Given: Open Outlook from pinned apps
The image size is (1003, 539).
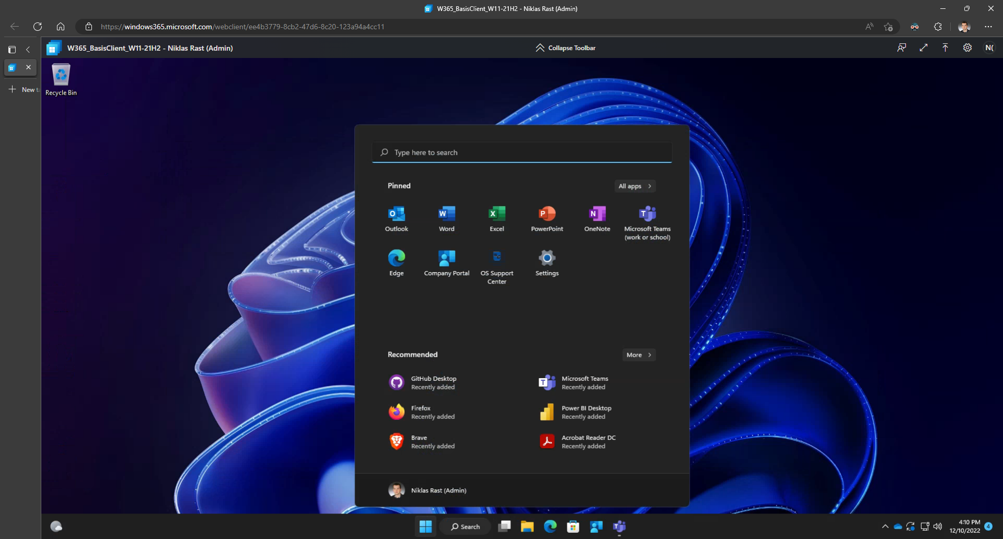Looking at the screenshot, I should click(396, 219).
